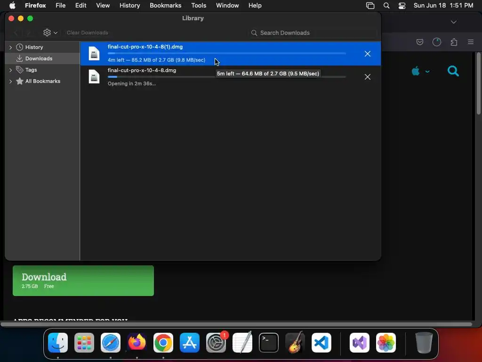Expand All Bookmarks tree item
Image resolution: width=482 pixels, height=362 pixels.
(x=10, y=82)
